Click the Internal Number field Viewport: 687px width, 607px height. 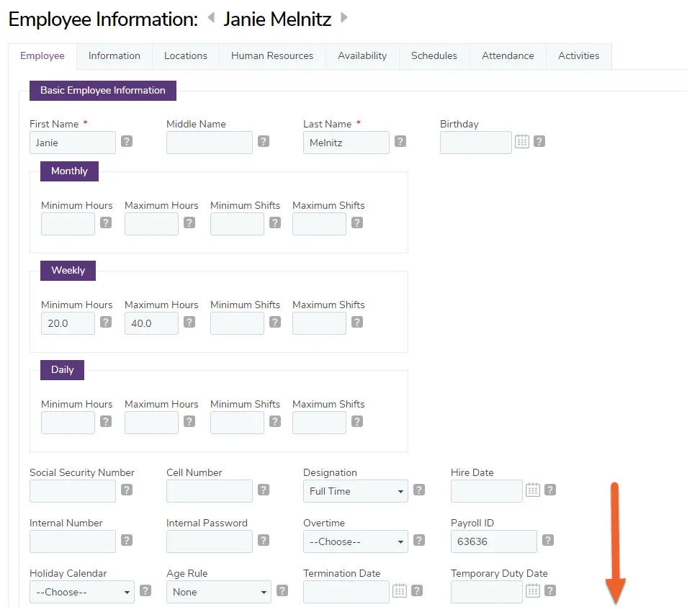tap(73, 541)
